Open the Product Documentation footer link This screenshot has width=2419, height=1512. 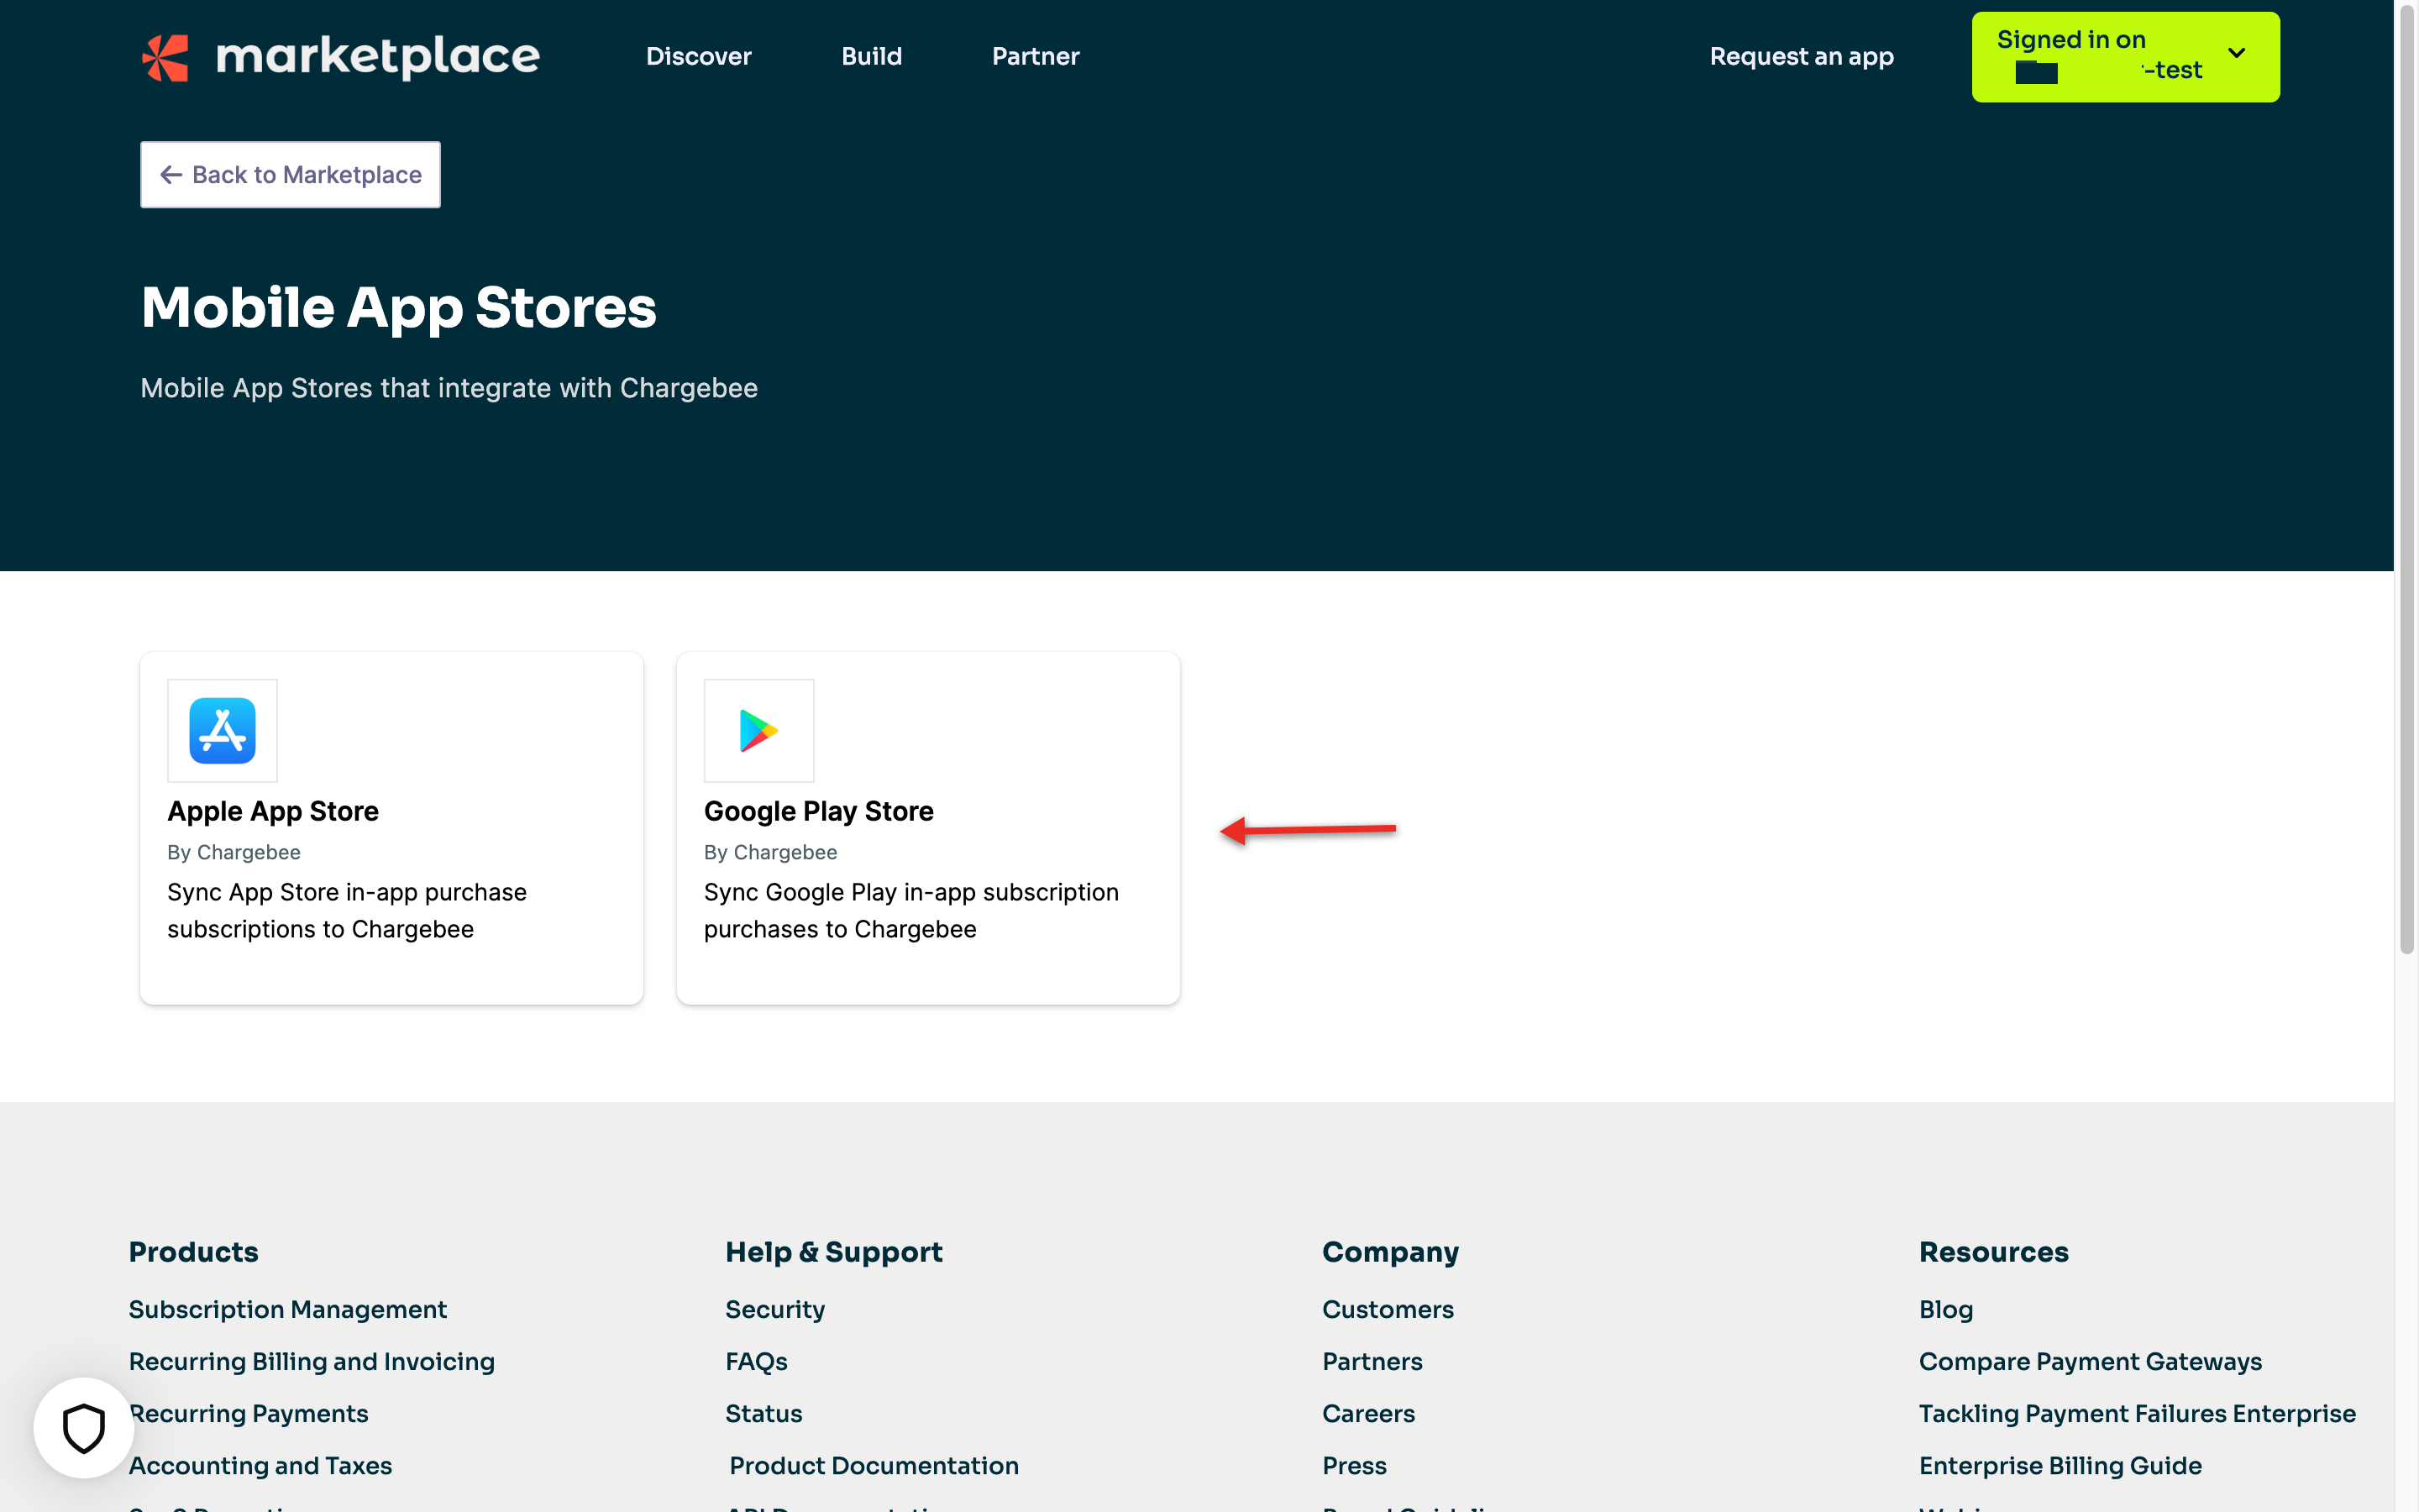[x=873, y=1465]
